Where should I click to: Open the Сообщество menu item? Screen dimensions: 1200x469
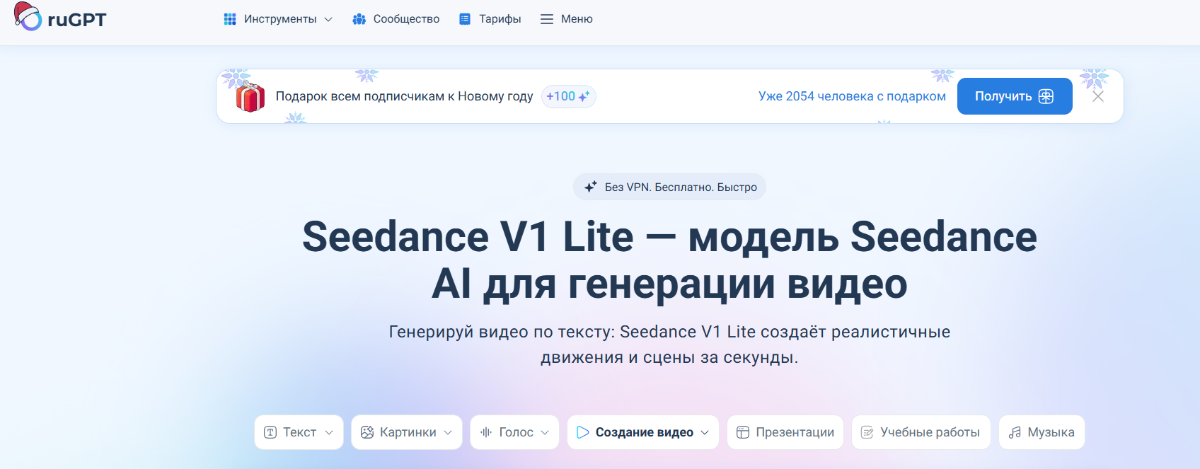(x=396, y=19)
